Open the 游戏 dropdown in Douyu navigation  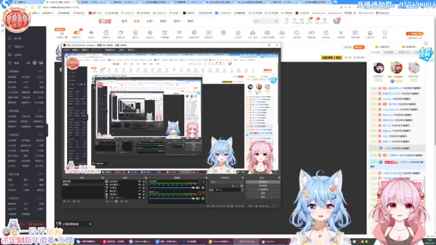[x=177, y=21]
